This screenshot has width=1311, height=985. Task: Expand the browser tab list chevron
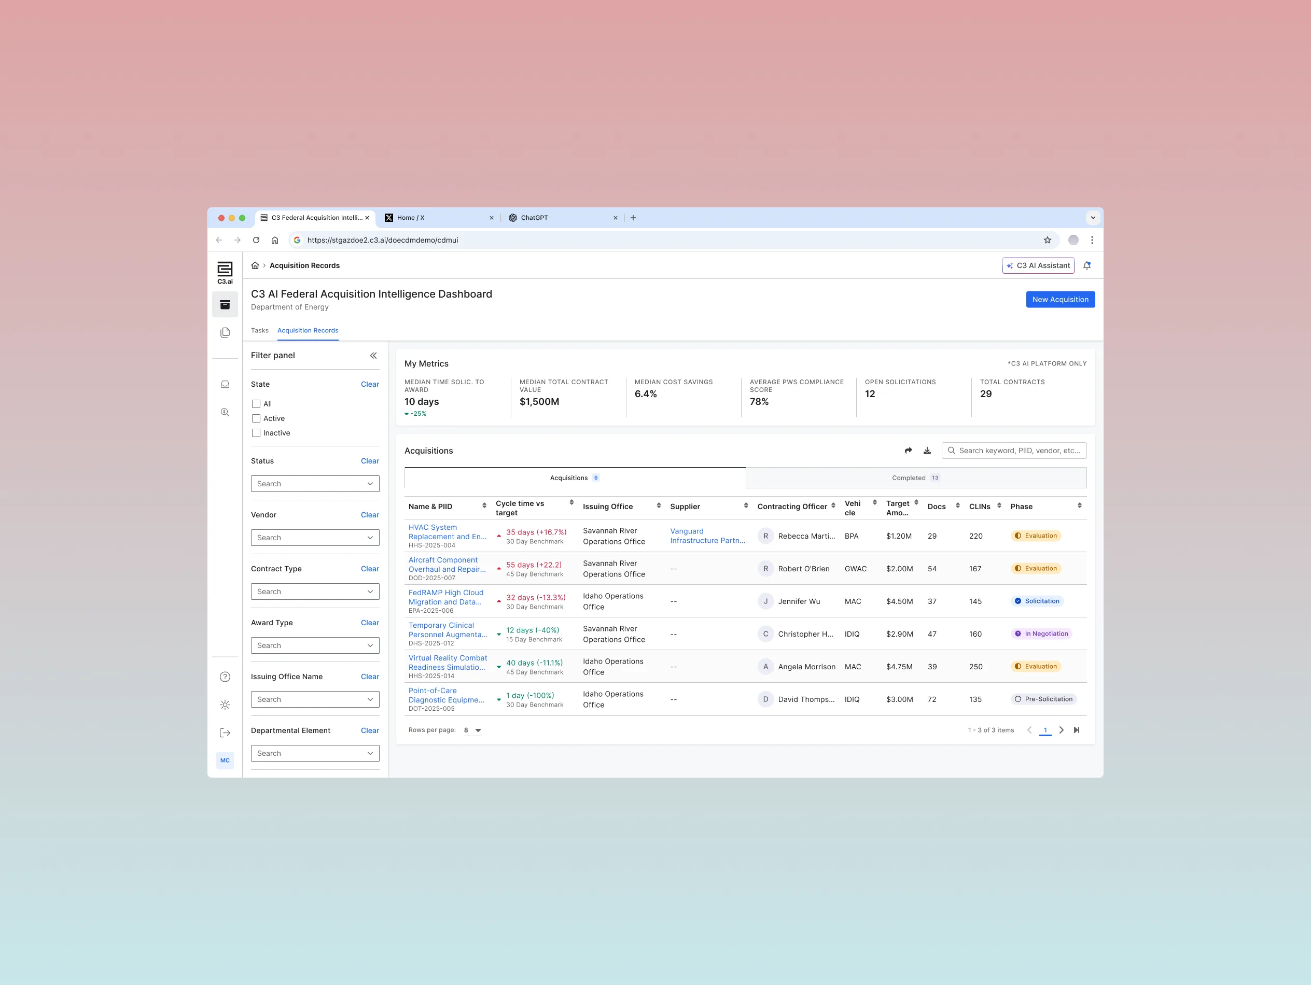click(x=1093, y=218)
